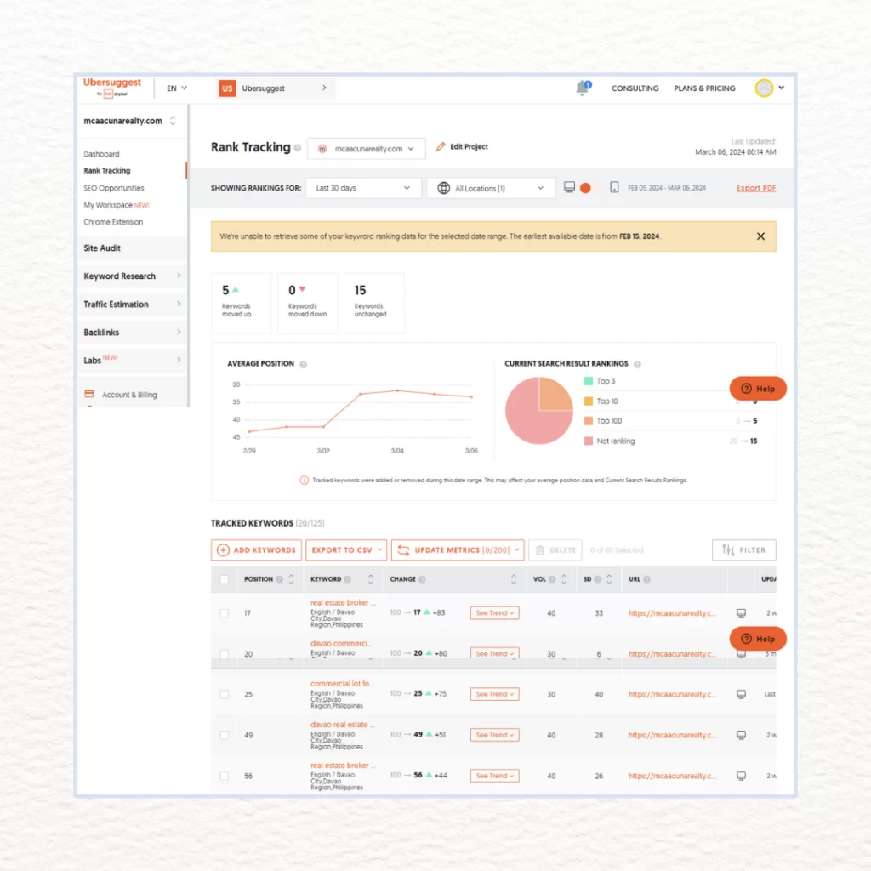Click the Export PDF link
Viewport: 871px width, 871px height.
tap(756, 188)
